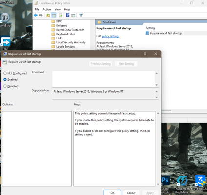
Task: Click the Forward arrow toolbar icon
Action: tap(41, 15)
